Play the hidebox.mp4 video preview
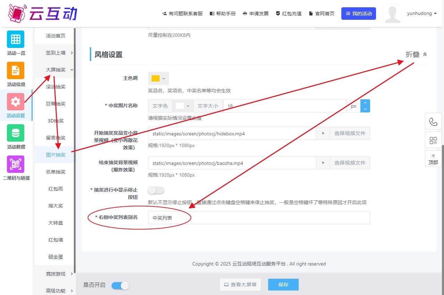The height and width of the screenshot is (295, 444). 323,133
